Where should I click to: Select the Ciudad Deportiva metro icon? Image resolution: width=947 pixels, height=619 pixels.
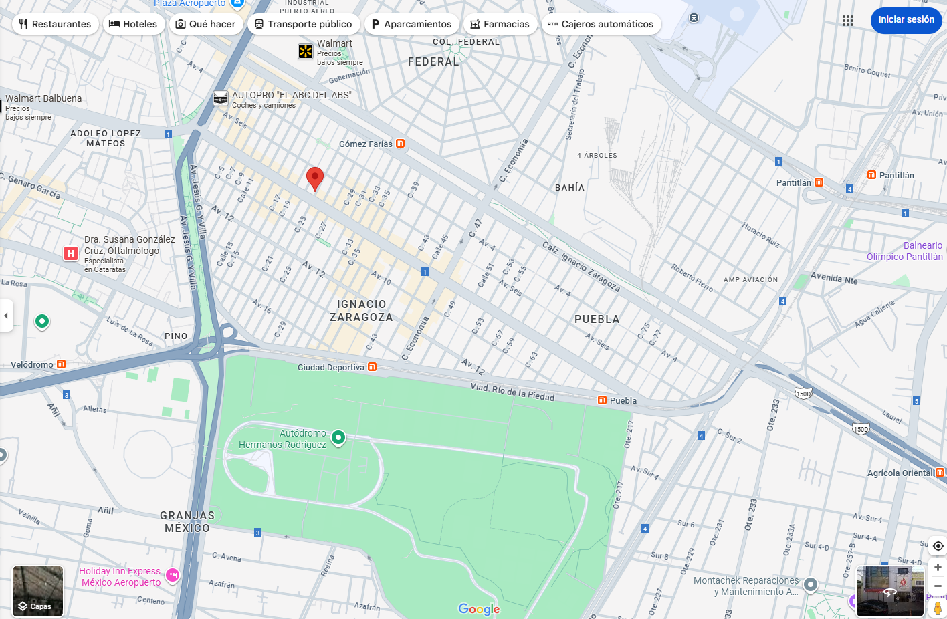point(372,367)
